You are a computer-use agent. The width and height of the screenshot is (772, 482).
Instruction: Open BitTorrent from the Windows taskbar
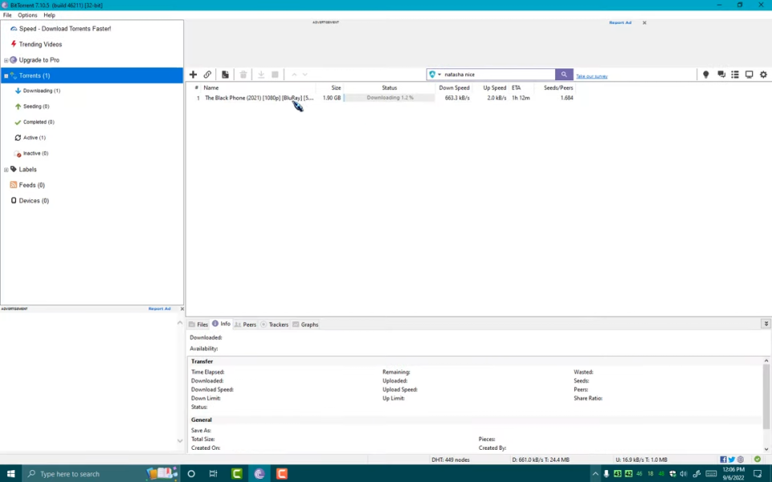[x=259, y=474]
